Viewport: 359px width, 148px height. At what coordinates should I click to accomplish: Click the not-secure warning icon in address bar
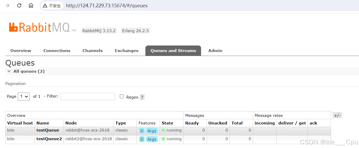click(x=45, y=5)
